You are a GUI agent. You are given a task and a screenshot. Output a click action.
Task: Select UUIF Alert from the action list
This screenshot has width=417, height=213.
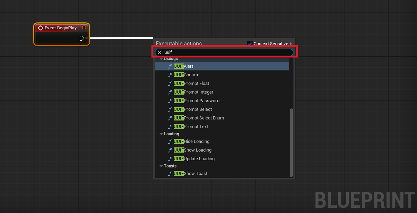pos(189,66)
